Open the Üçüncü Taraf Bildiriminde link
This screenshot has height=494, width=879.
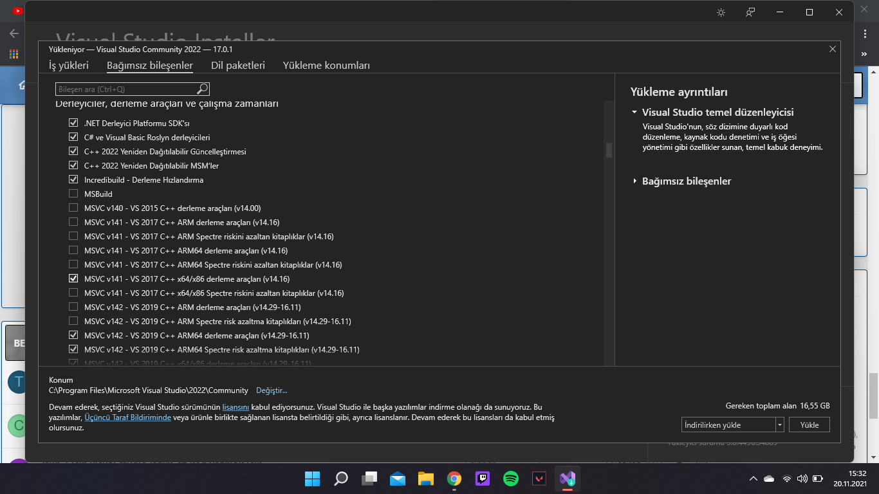click(127, 417)
